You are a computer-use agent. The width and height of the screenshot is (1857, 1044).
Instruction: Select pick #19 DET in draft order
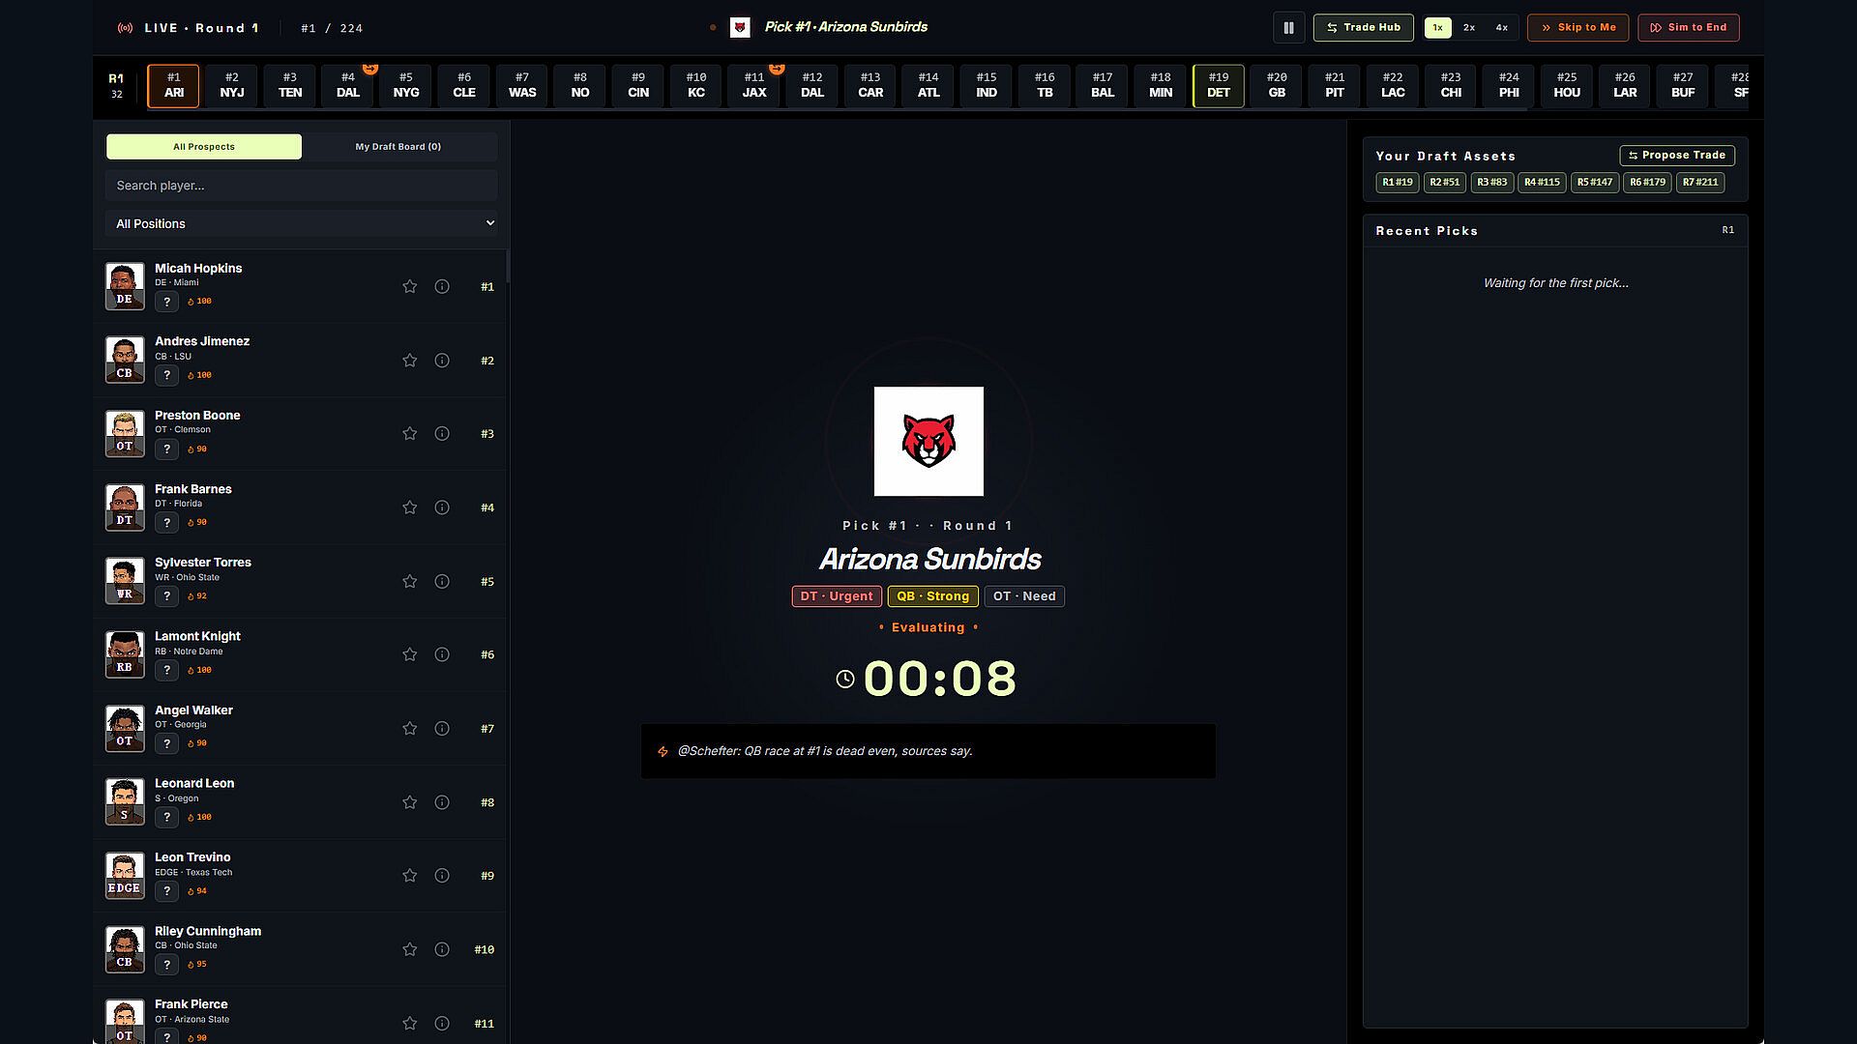coord(1219,86)
